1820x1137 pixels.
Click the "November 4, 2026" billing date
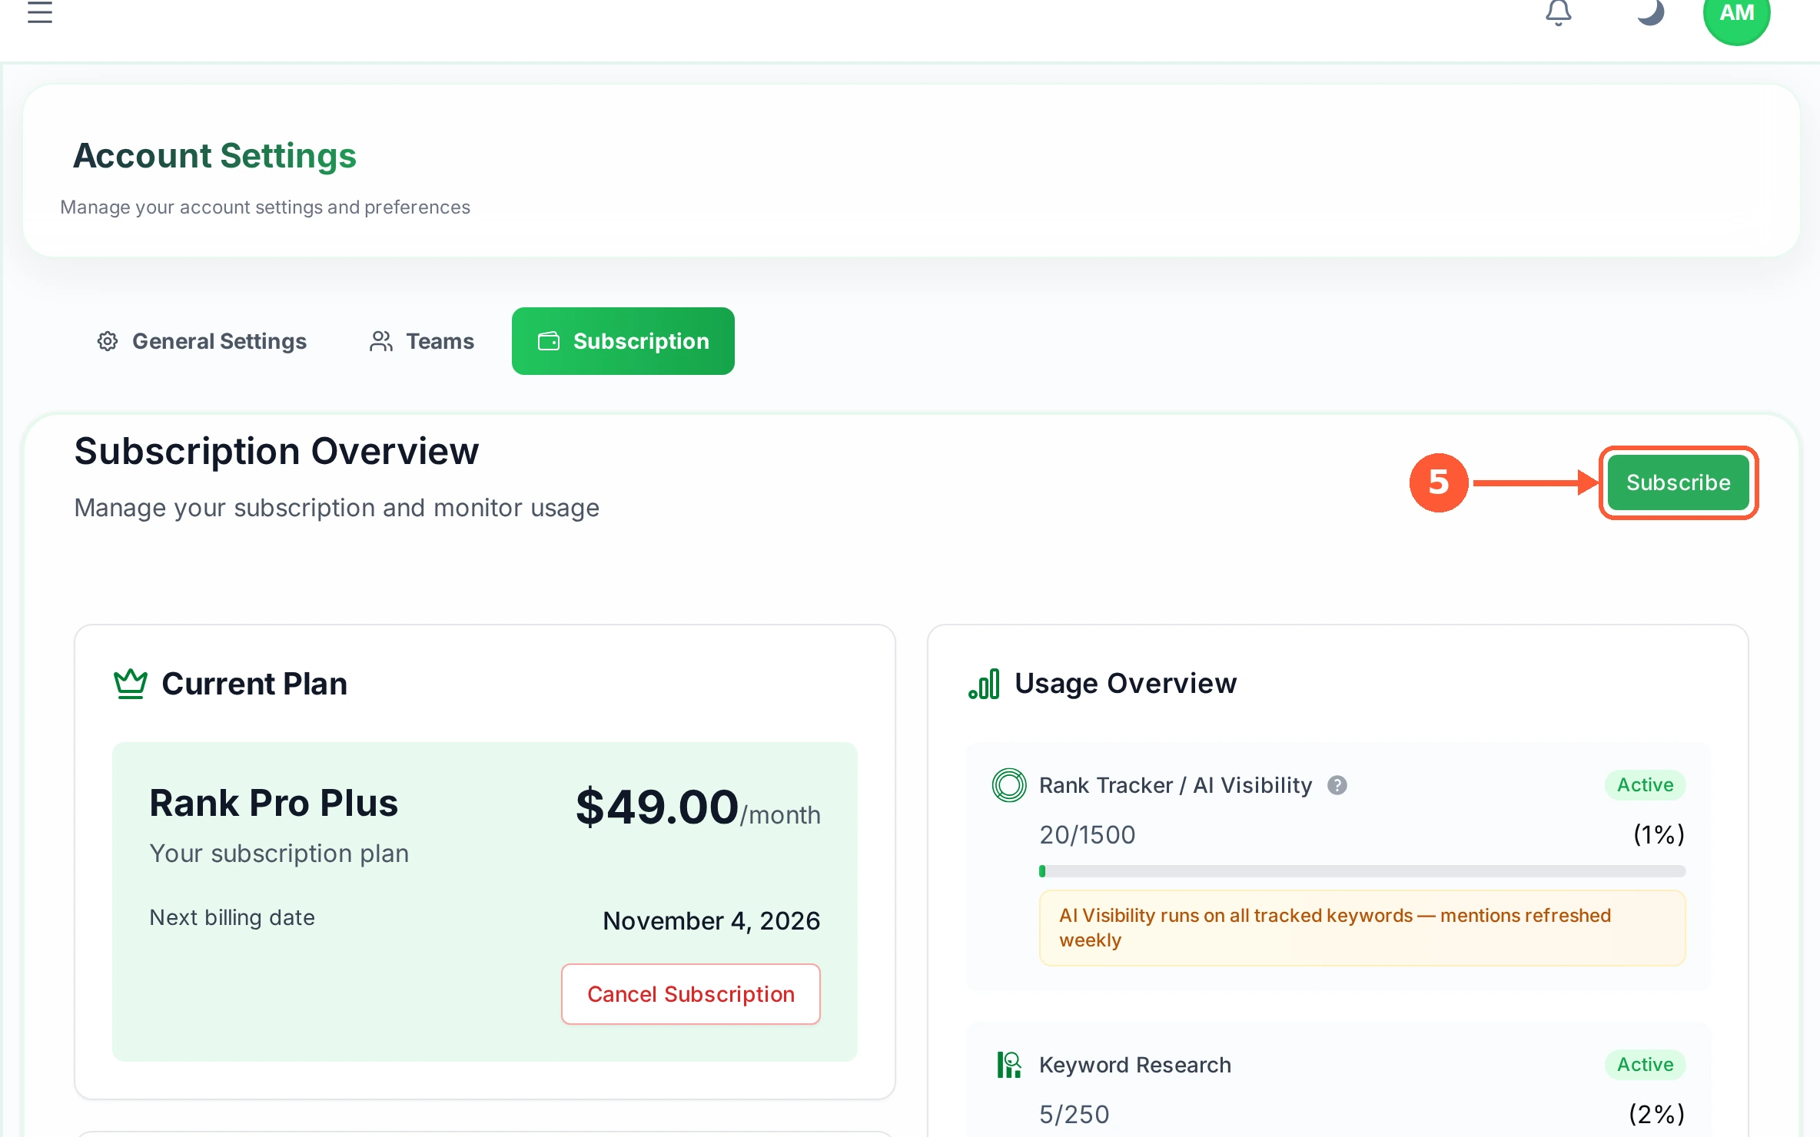coord(711,920)
